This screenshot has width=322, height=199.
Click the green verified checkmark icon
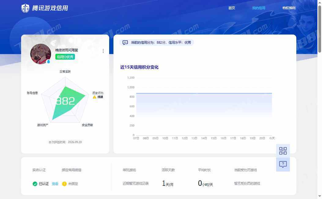point(35,184)
